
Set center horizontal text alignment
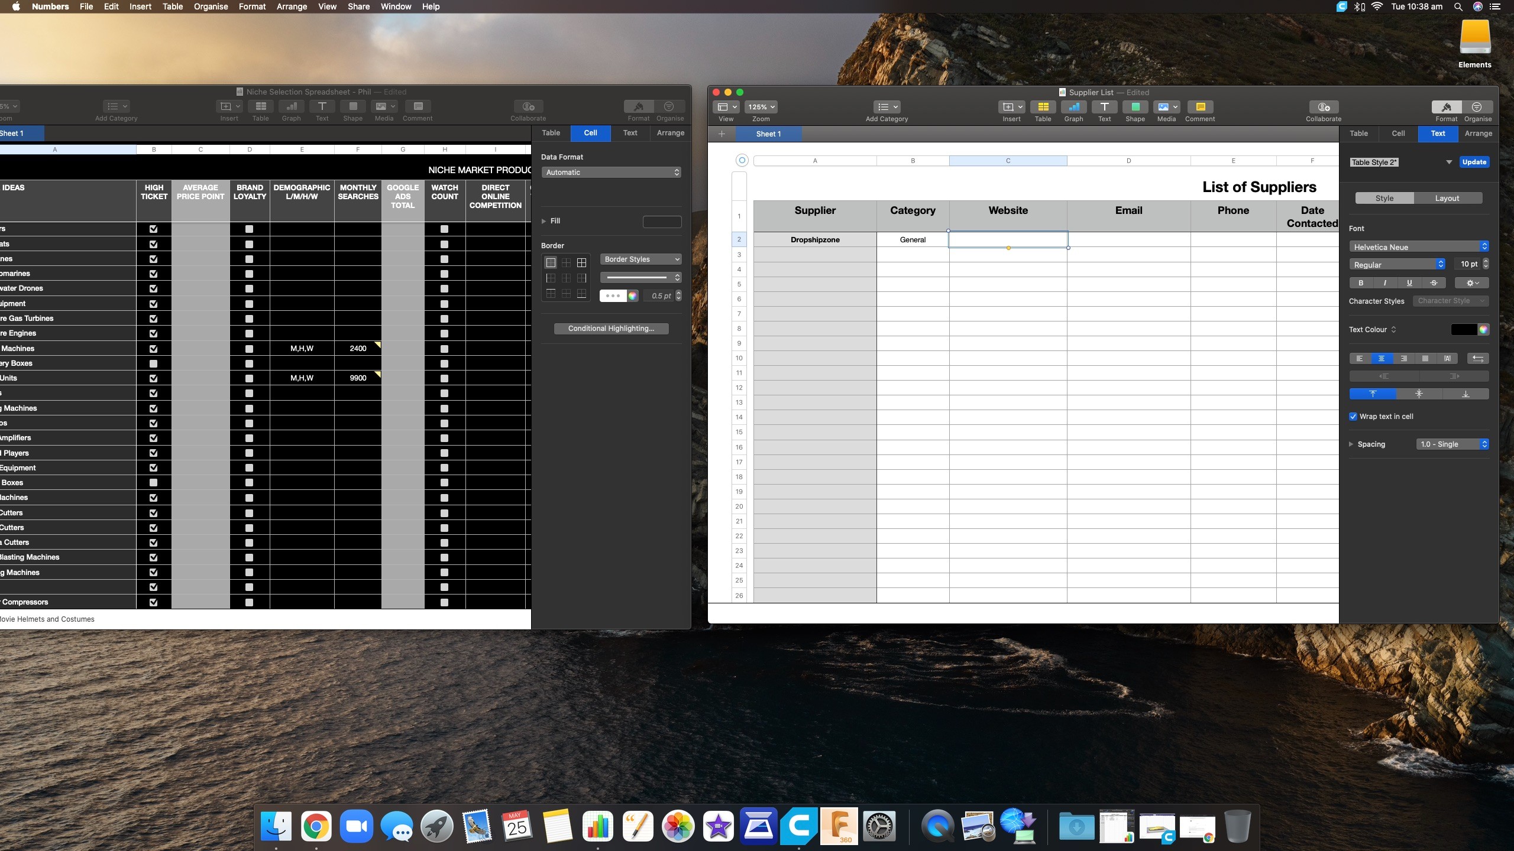point(1381,359)
